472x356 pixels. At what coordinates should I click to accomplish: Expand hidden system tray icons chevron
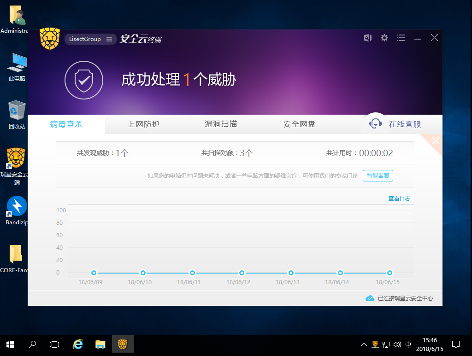click(x=364, y=344)
